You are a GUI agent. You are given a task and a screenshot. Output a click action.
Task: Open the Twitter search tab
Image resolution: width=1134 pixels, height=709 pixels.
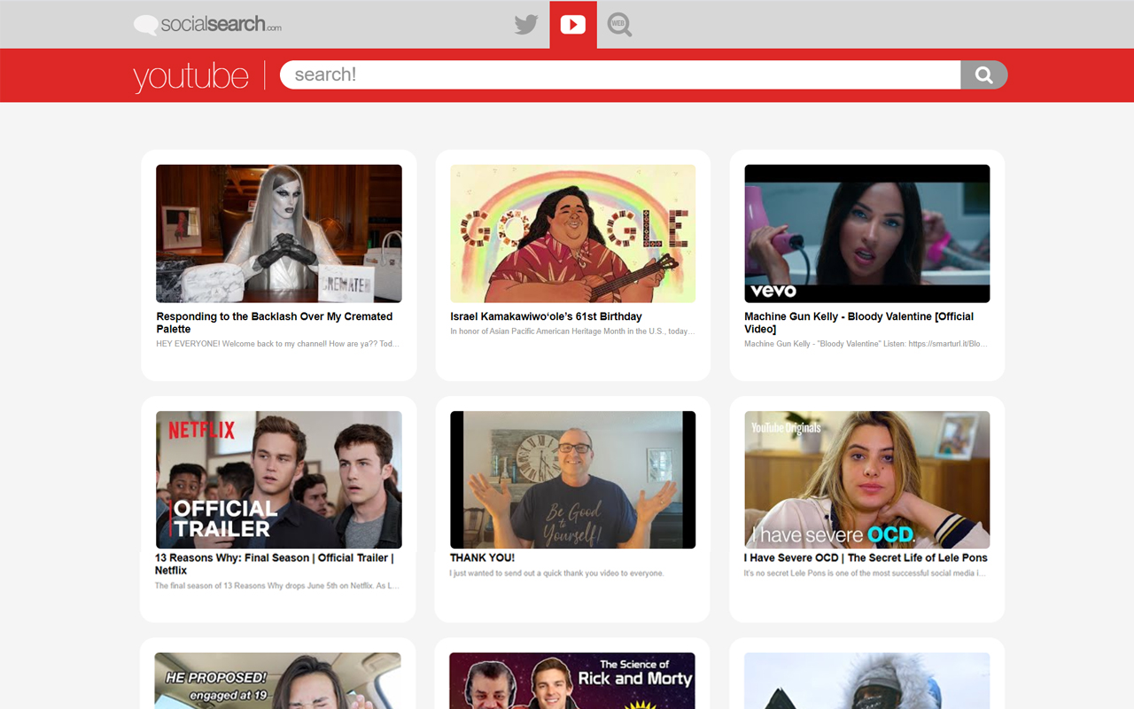click(x=526, y=25)
